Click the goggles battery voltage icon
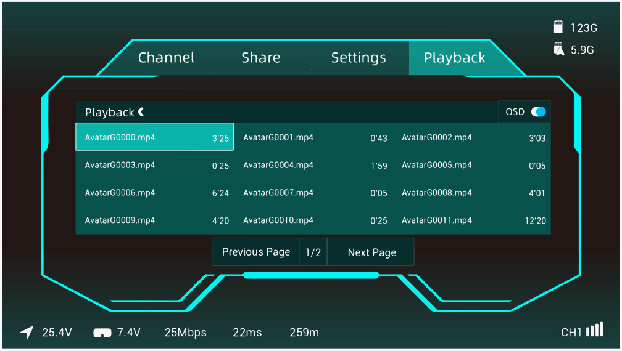The image size is (622, 351). tap(102, 333)
